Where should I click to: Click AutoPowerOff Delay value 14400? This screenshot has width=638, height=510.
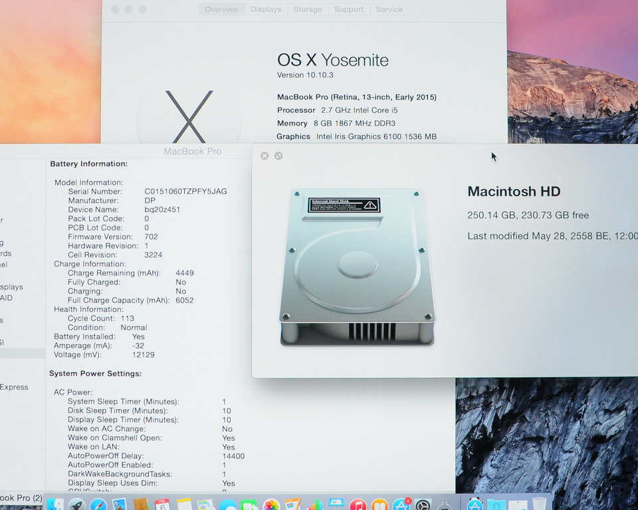[x=233, y=456]
